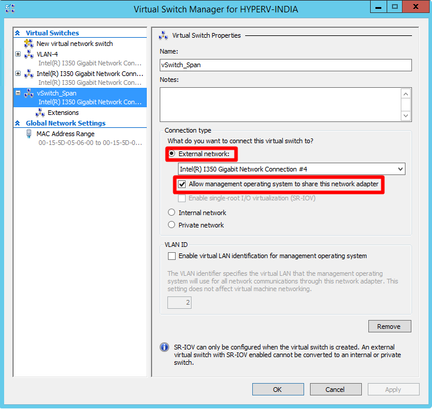Enable virtual LAN identification checkbox
Image resolution: width=432 pixels, height=409 pixels.
point(172,256)
